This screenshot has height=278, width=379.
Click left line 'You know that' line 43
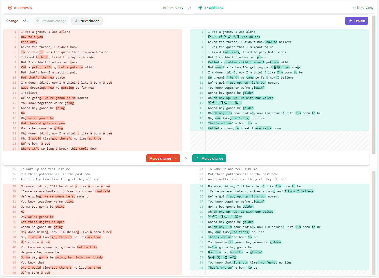click(x=33, y=262)
